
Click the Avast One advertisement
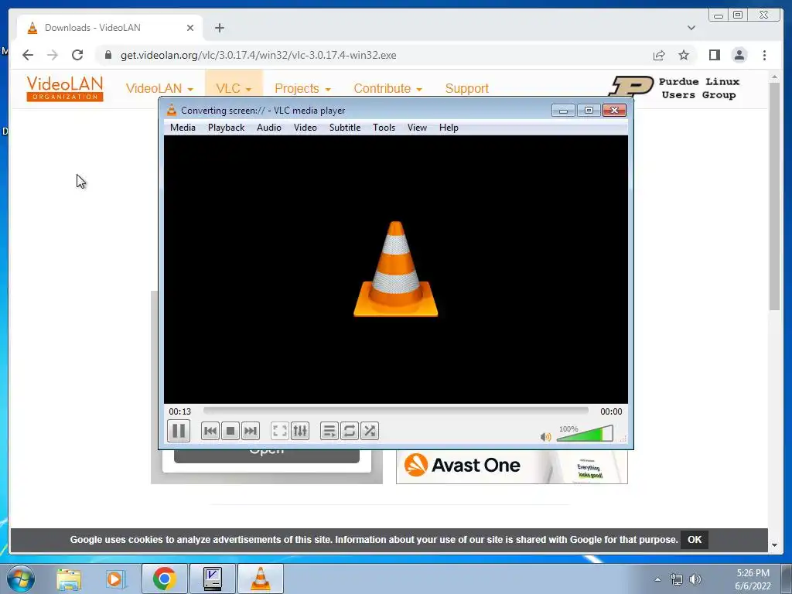pos(512,466)
